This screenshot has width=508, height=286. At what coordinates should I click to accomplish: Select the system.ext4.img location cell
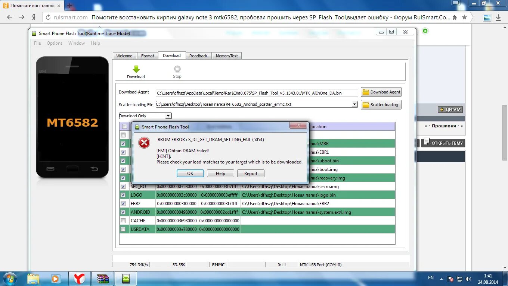pyautogui.click(x=318, y=212)
